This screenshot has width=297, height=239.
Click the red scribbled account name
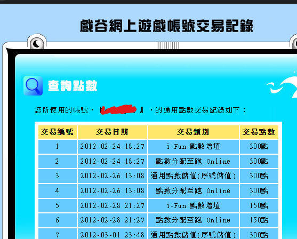pyautogui.click(x=118, y=109)
